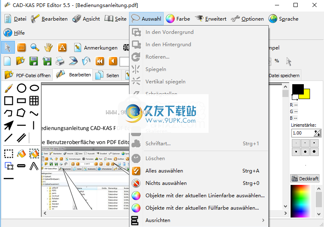This screenshot has width=324, height=227.
Task: Select the vertical line tool
Action: (x=34, y=125)
